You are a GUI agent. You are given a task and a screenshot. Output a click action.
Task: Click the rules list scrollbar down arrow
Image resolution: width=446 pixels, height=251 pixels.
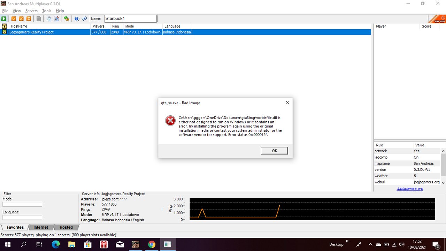click(443, 182)
